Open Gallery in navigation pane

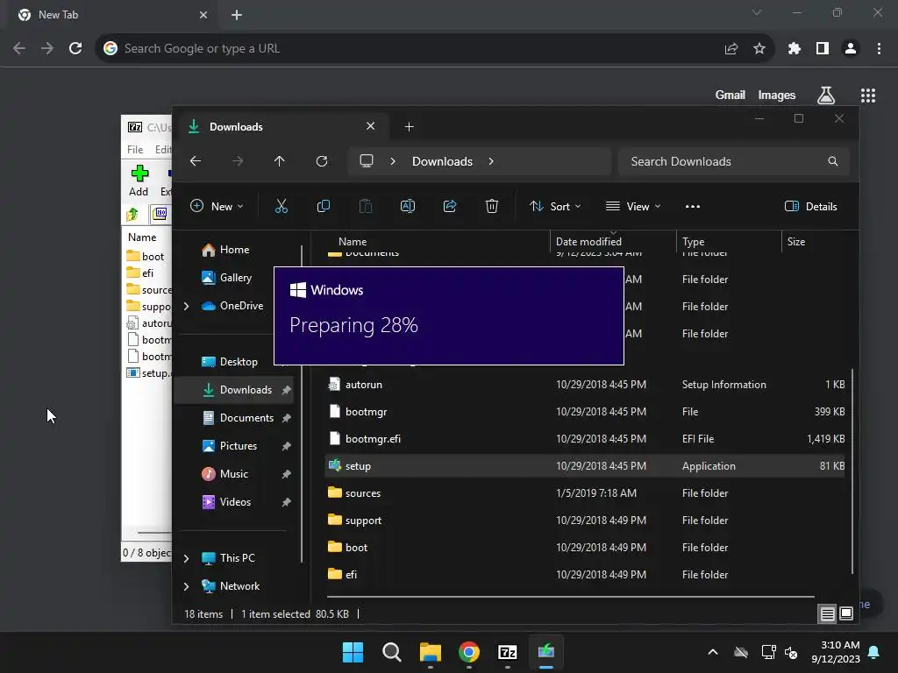(x=235, y=278)
